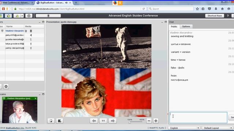
Task: Click the speaker icon for glebych55
Action: [31, 35]
